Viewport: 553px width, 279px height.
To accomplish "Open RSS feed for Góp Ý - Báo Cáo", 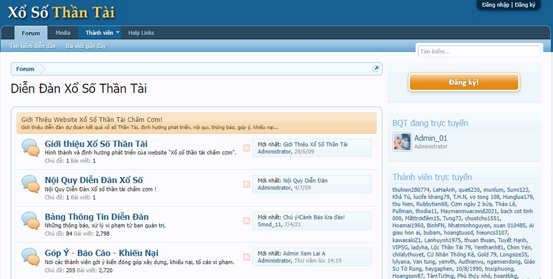I will (247, 257).
